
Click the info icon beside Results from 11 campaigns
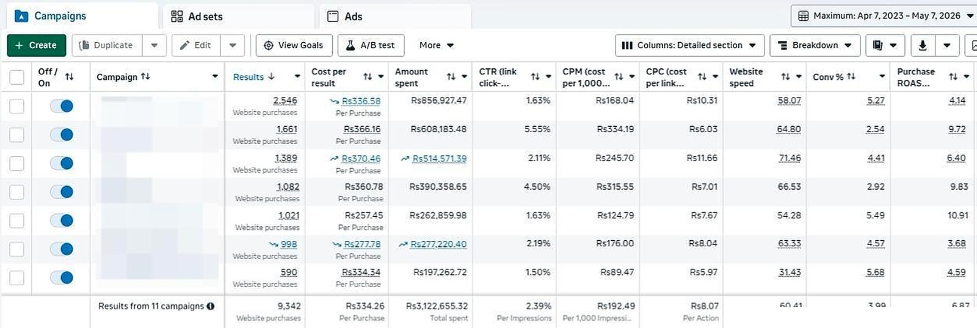(211, 306)
